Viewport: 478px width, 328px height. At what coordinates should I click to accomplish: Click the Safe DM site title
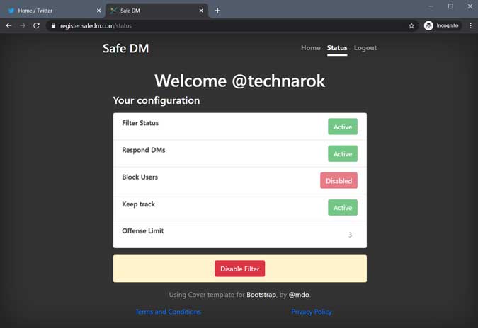coord(125,48)
